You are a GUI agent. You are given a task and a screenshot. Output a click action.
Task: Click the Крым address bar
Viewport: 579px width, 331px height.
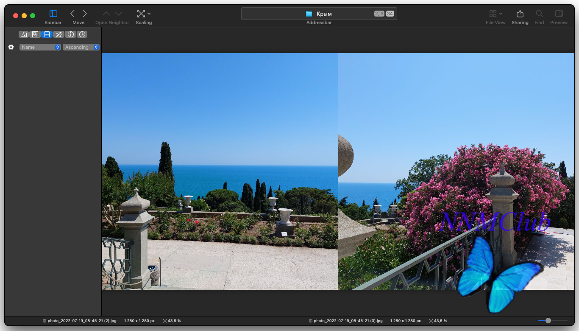click(319, 14)
